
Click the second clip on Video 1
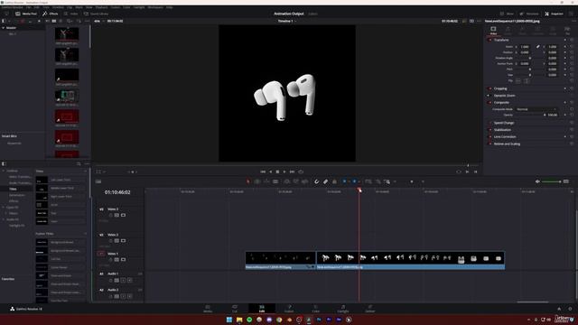(x=411, y=260)
